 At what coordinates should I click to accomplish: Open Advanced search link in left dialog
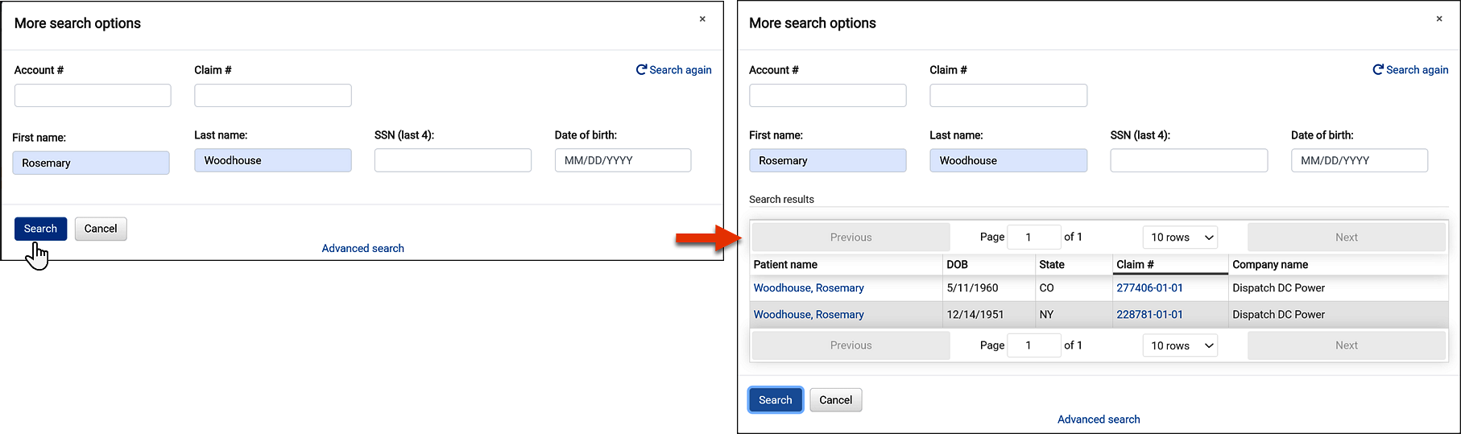pyautogui.click(x=363, y=248)
